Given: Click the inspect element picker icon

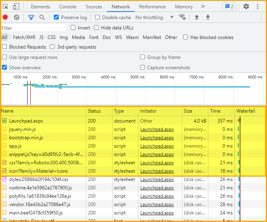Looking at the screenshot, I should click(6, 7).
